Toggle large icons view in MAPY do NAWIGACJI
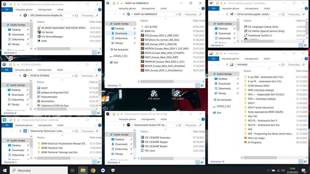The image size is (310, 174). 202,85
